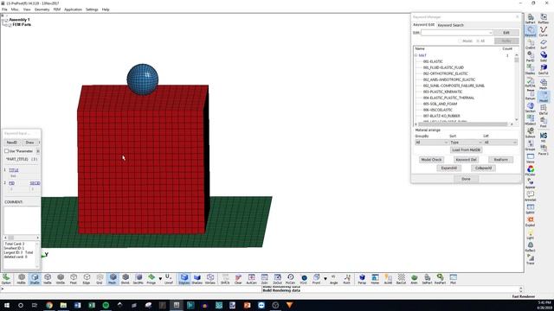Viewport: 554px width, 311px height.
Task: Click the Feature line (Feat) icon
Action: click(x=74, y=278)
